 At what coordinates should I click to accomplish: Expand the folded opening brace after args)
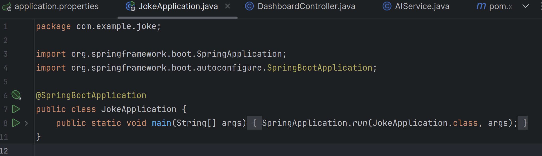[254, 123]
